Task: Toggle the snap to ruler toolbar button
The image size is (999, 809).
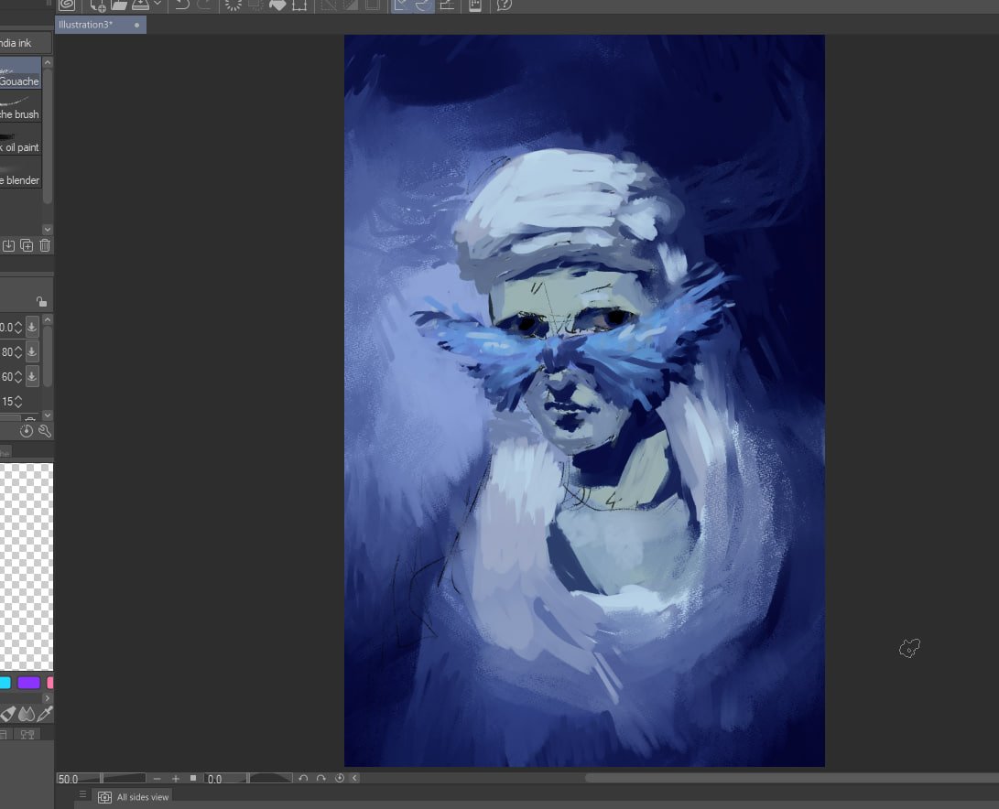Action: click(400, 5)
